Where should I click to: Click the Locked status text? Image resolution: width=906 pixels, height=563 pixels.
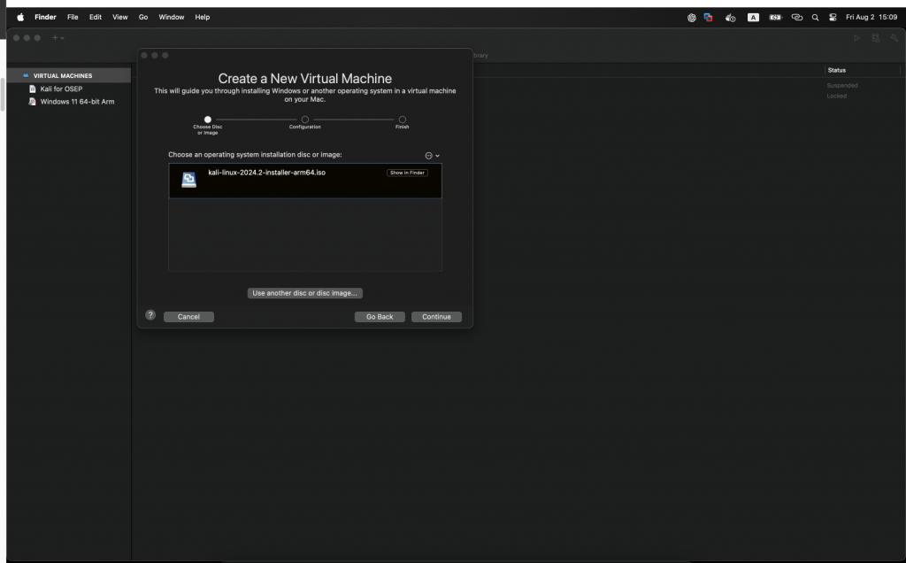tap(836, 96)
